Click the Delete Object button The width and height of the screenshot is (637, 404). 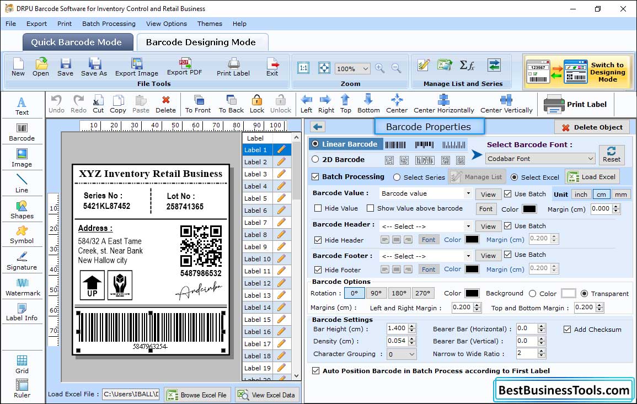(x=592, y=127)
